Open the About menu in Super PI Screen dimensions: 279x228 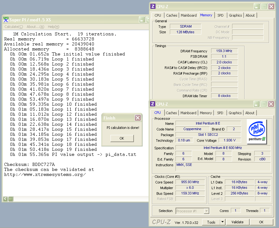[x=35, y=27]
